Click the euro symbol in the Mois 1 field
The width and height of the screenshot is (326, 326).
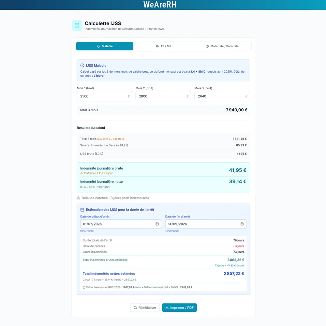click(x=129, y=96)
